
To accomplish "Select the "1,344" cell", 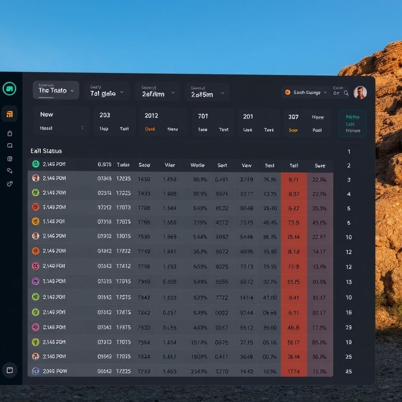I will [x=170, y=208].
